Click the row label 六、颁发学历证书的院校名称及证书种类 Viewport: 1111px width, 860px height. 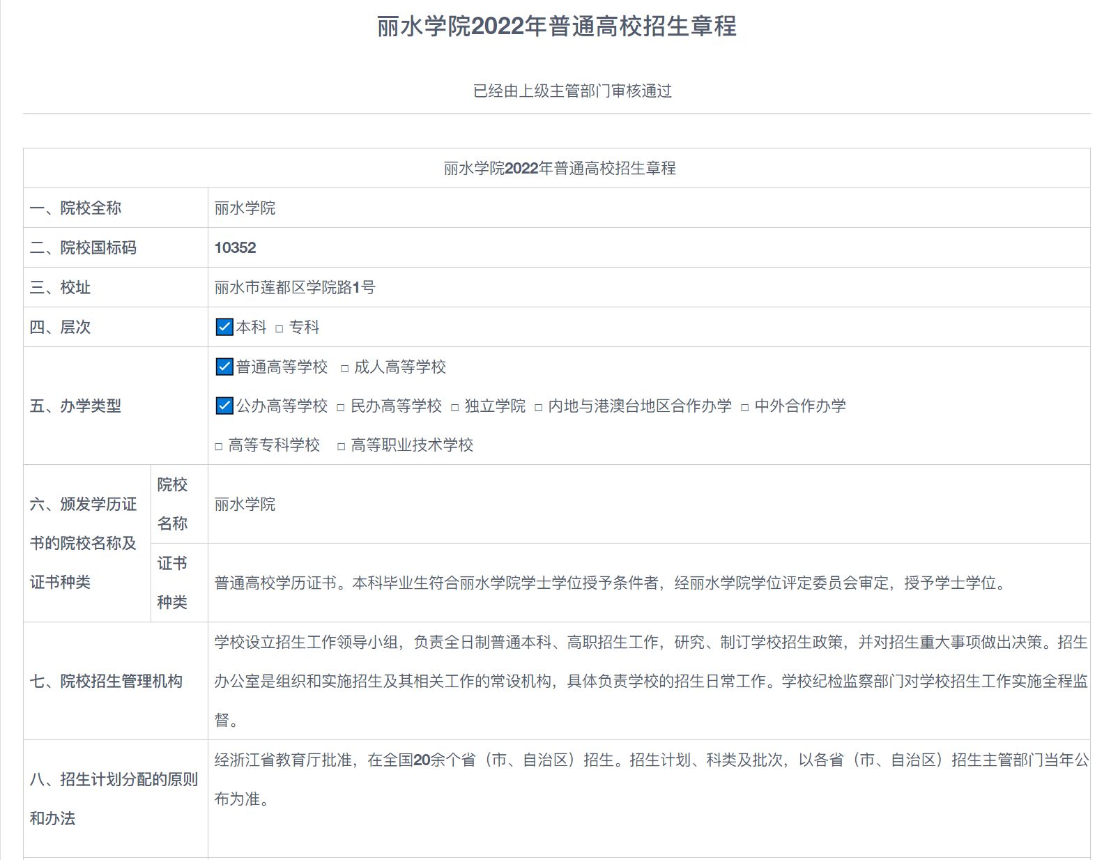[x=83, y=543]
